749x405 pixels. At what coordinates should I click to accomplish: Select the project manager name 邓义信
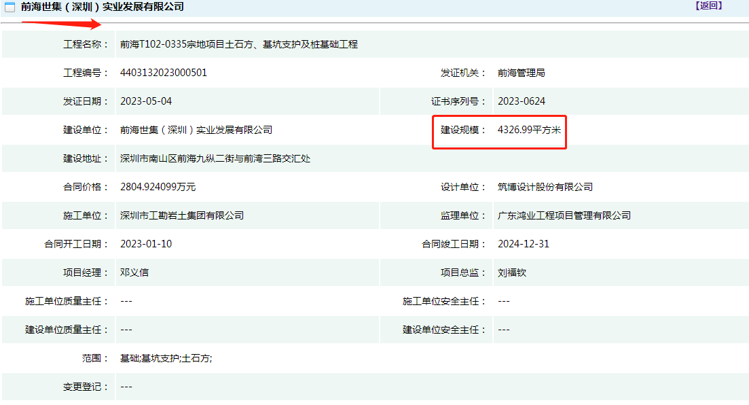[x=134, y=272]
